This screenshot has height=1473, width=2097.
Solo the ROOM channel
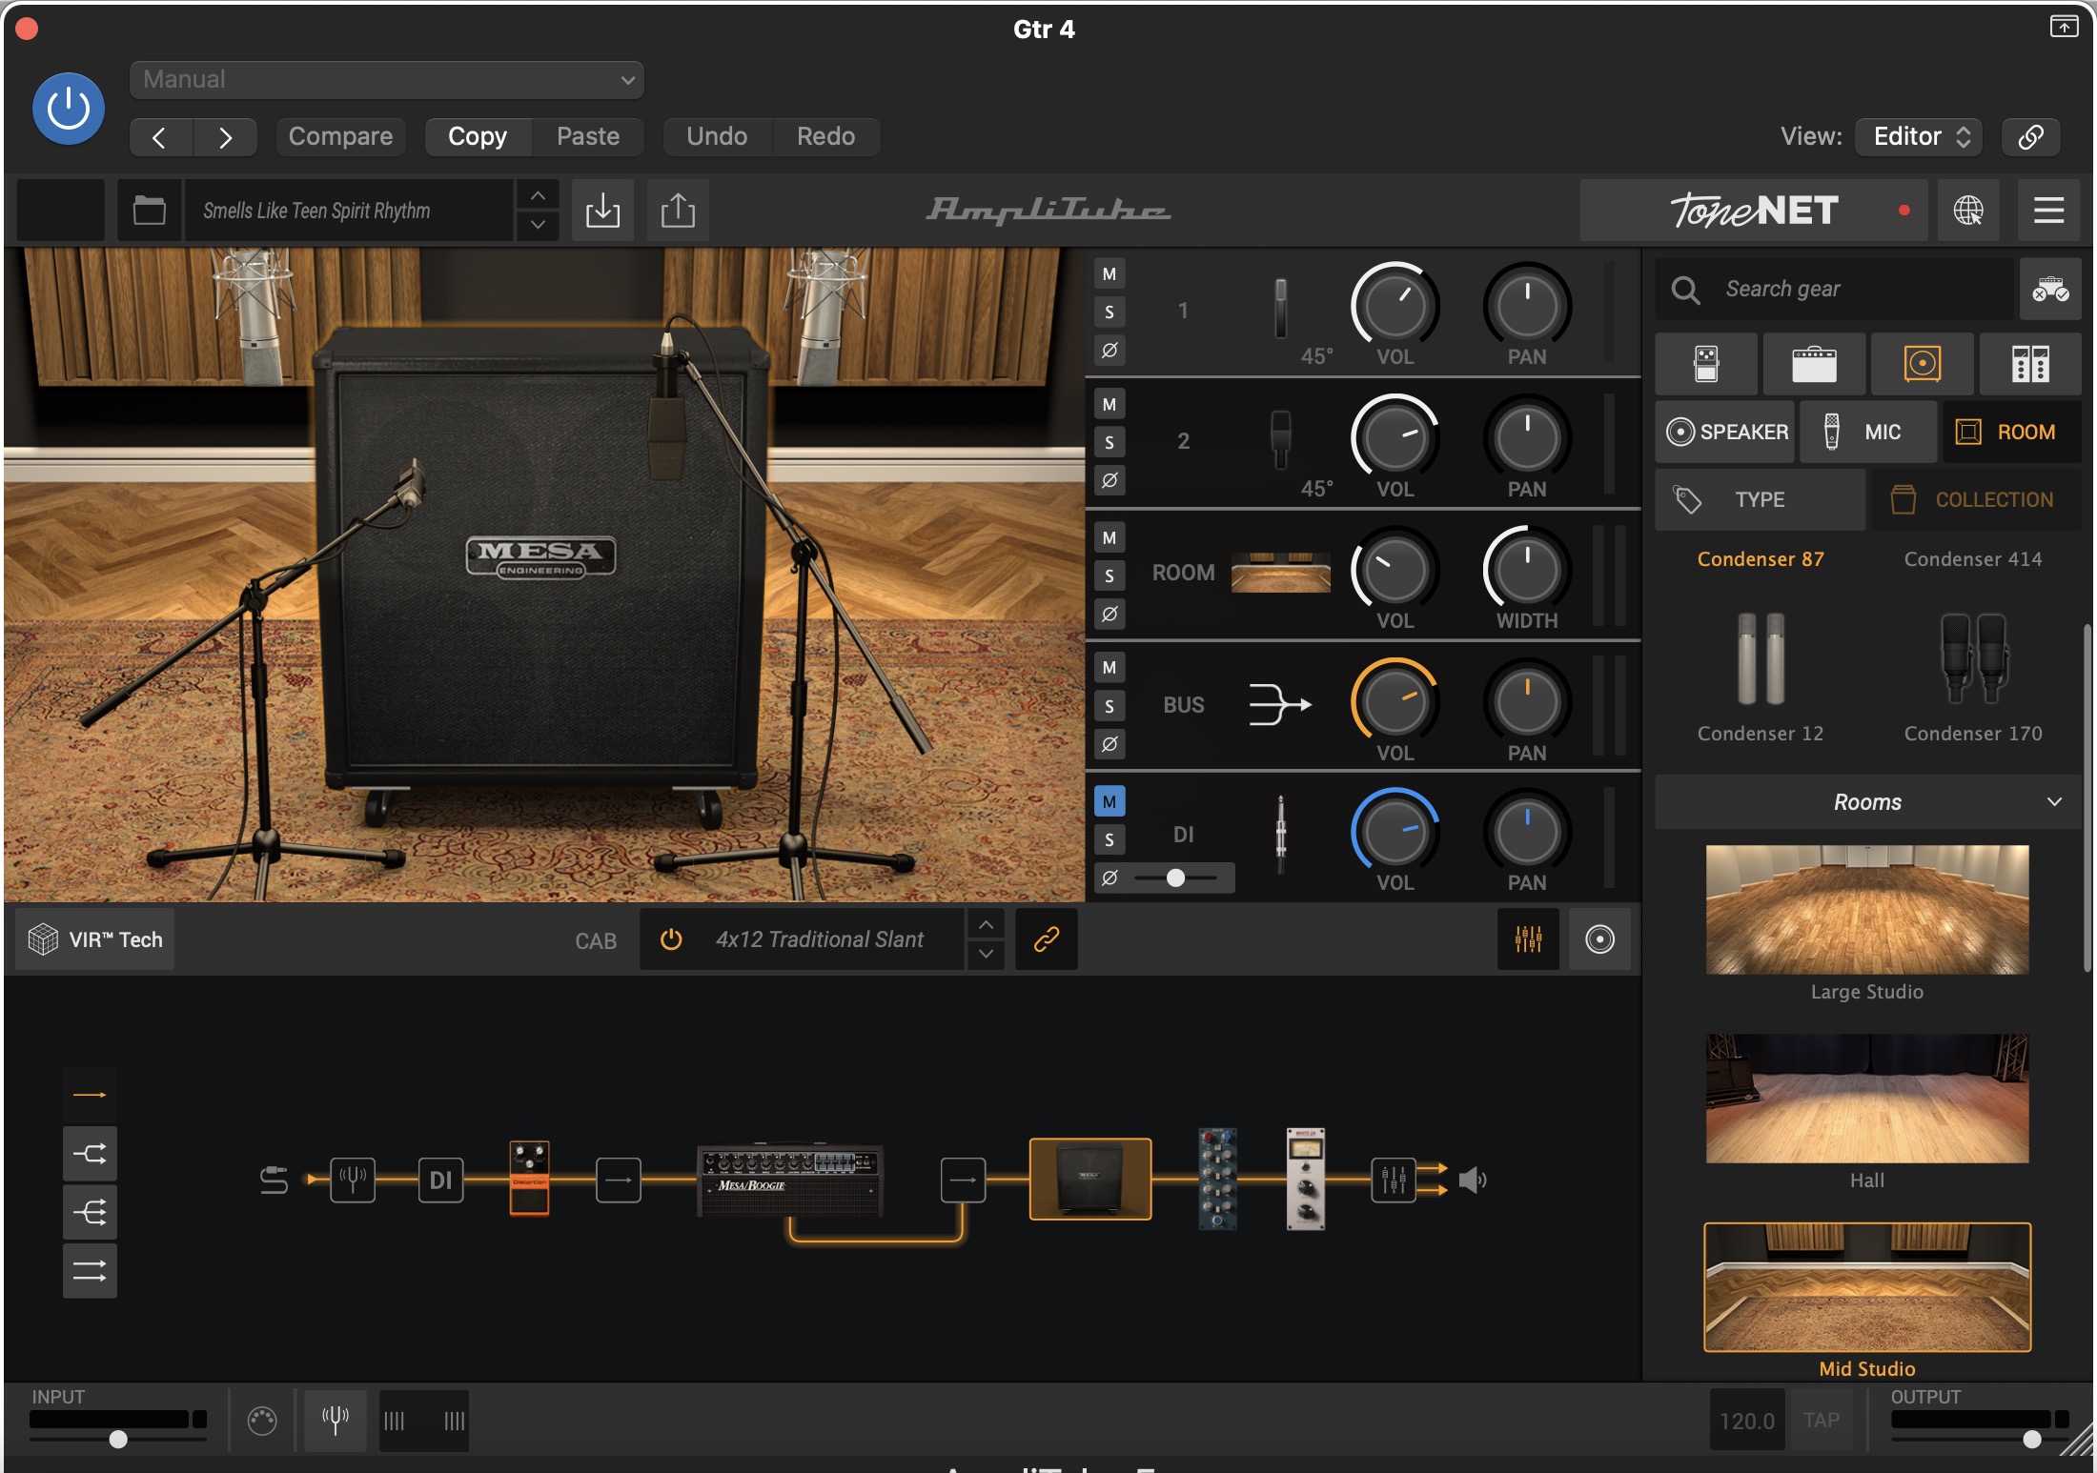click(x=1110, y=575)
